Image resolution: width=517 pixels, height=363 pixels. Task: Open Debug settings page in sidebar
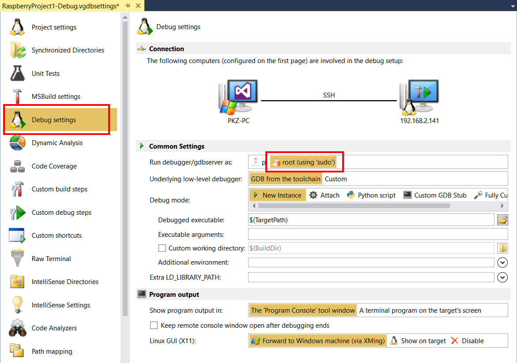click(x=60, y=120)
